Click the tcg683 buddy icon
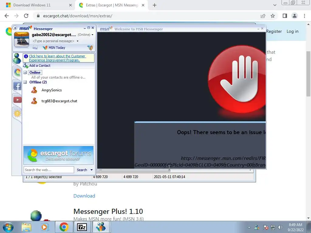 pos(34,101)
